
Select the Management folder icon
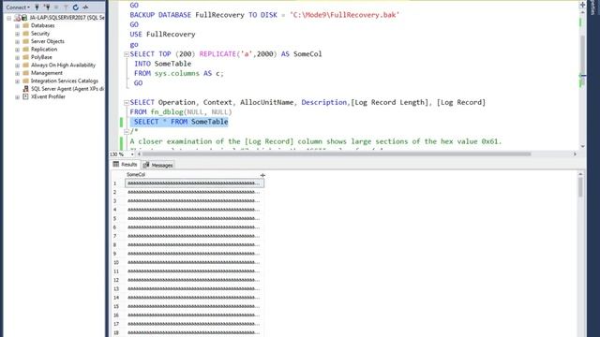click(25, 73)
